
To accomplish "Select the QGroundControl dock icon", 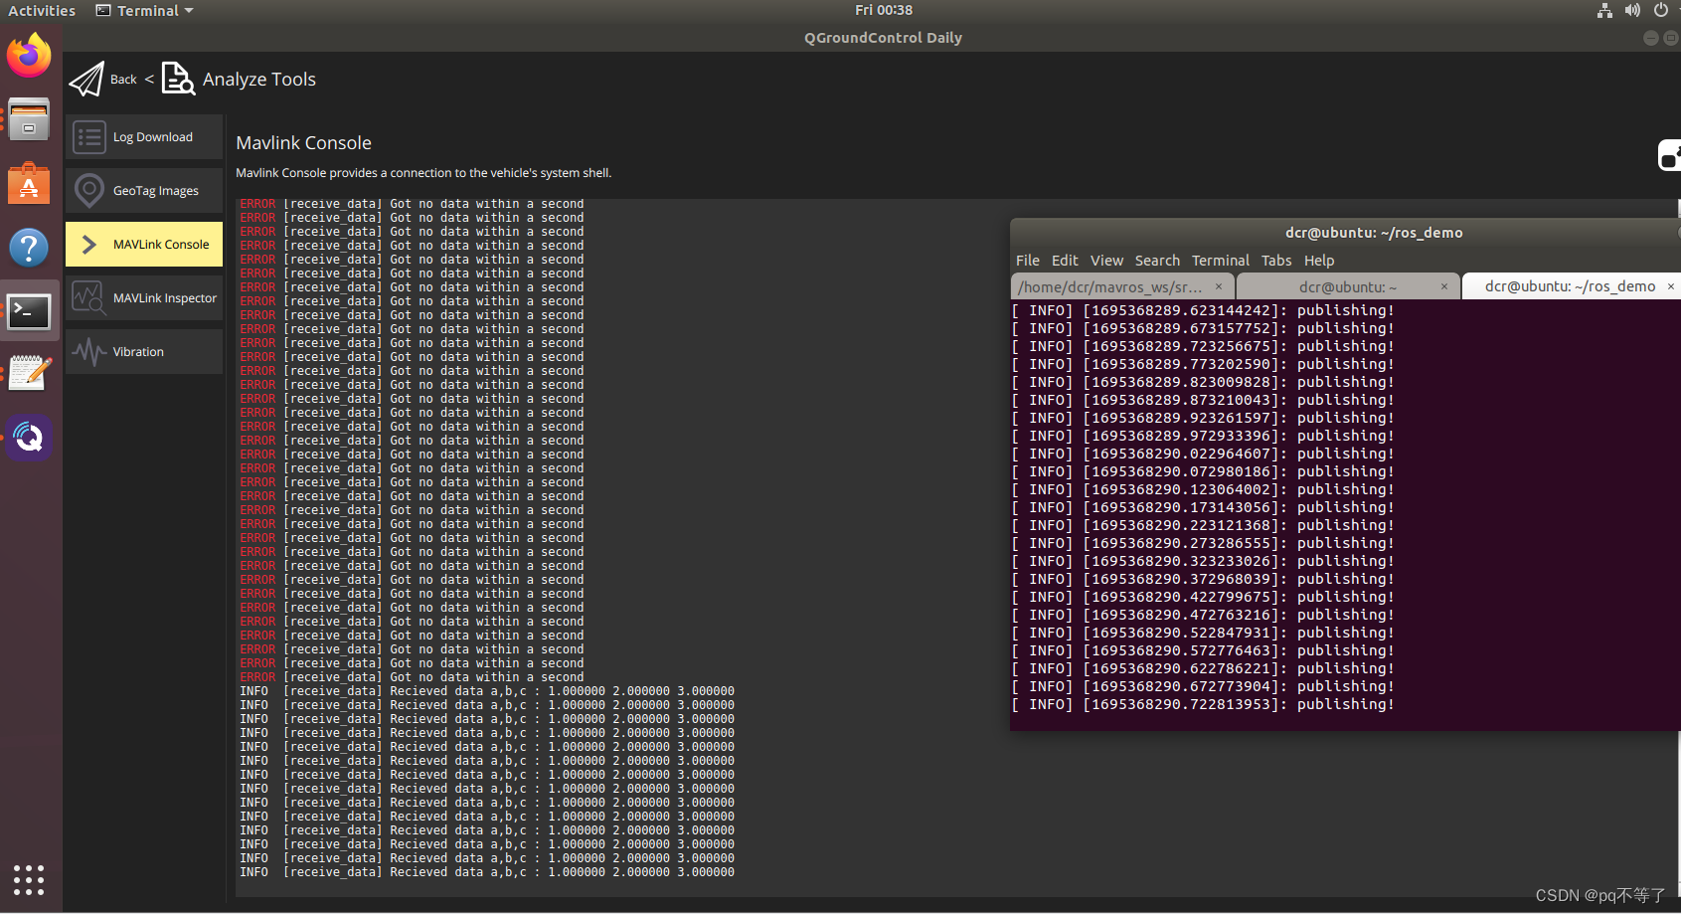I will coord(29,438).
